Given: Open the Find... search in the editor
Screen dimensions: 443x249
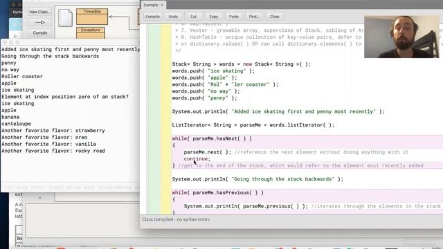Looking at the screenshot, I should [254, 17].
